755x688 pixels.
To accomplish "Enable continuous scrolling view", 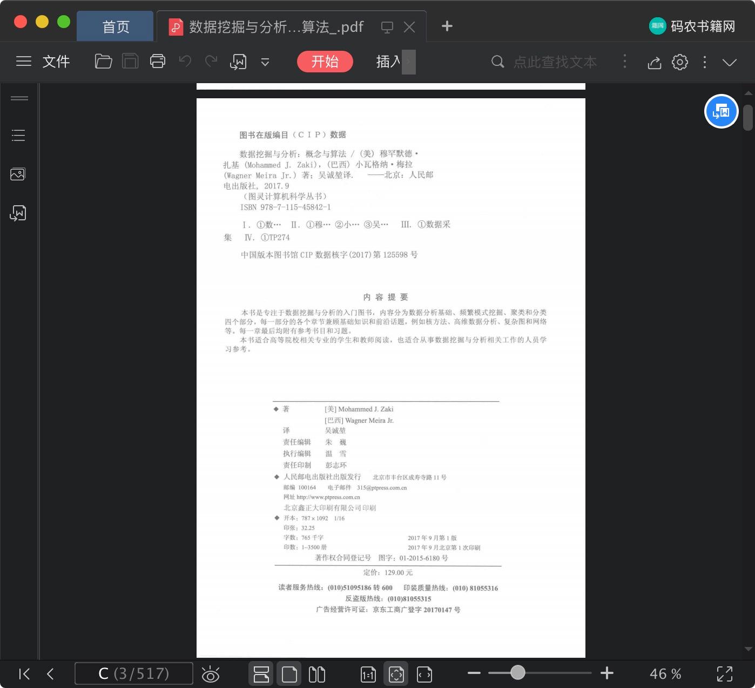I will click(x=261, y=674).
